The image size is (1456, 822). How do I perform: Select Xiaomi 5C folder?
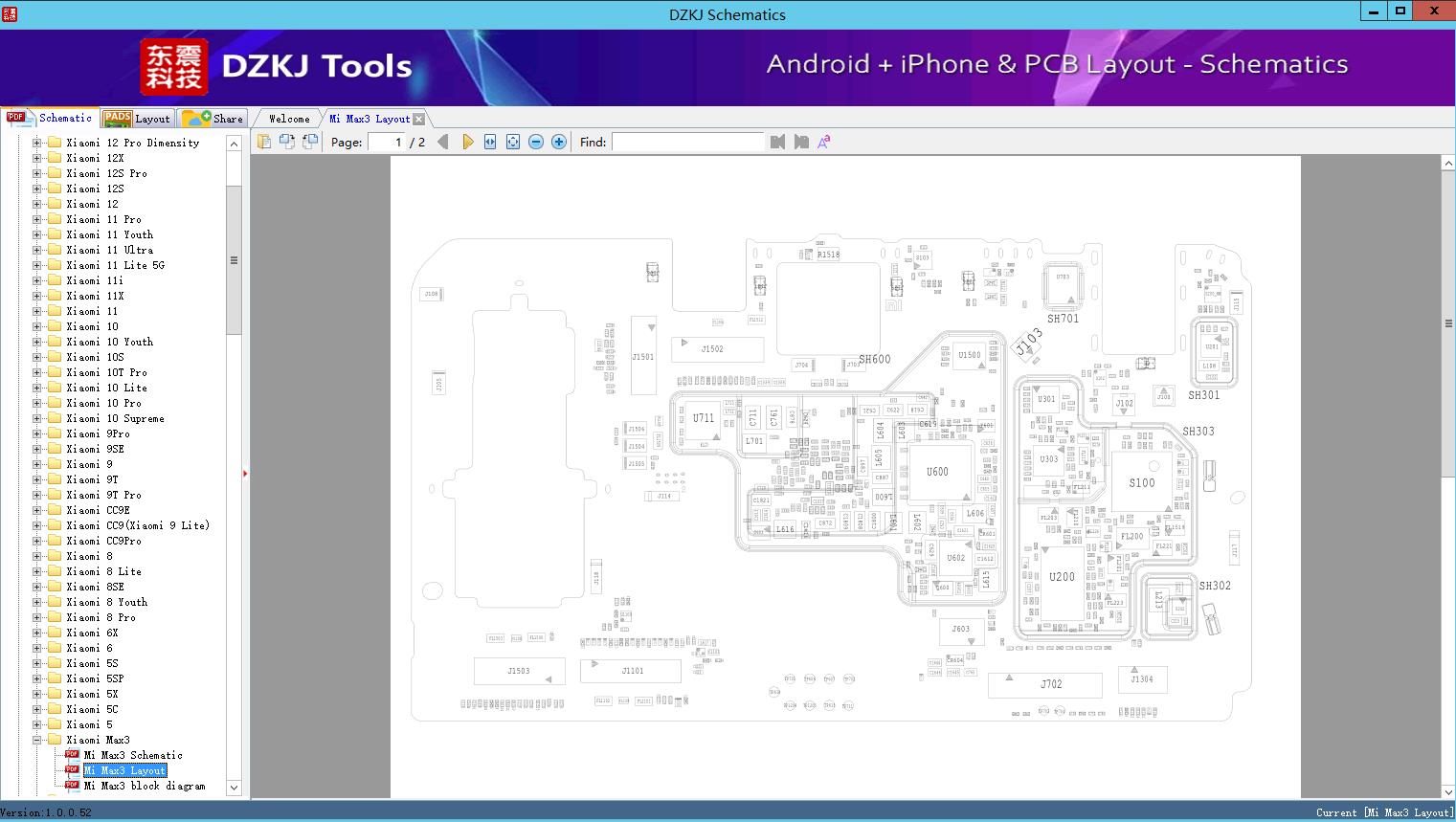tap(92, 709)
